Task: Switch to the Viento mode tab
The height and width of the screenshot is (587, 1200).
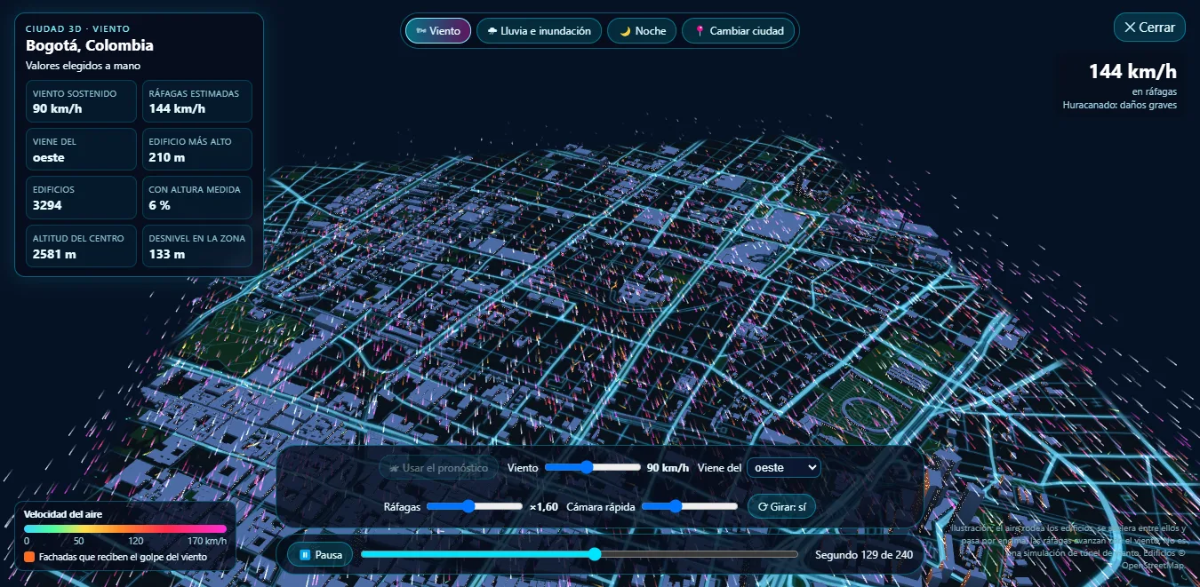Action: pos(438,31)
